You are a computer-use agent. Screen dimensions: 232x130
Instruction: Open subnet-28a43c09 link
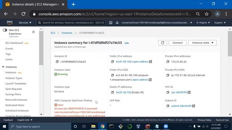tap(181, 106)
